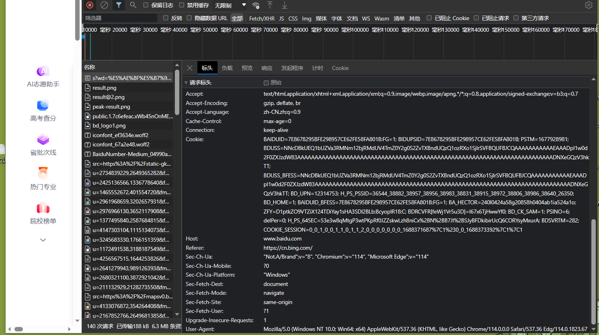Clear the network log
This screenshot has width=599, height=335.
105,5
